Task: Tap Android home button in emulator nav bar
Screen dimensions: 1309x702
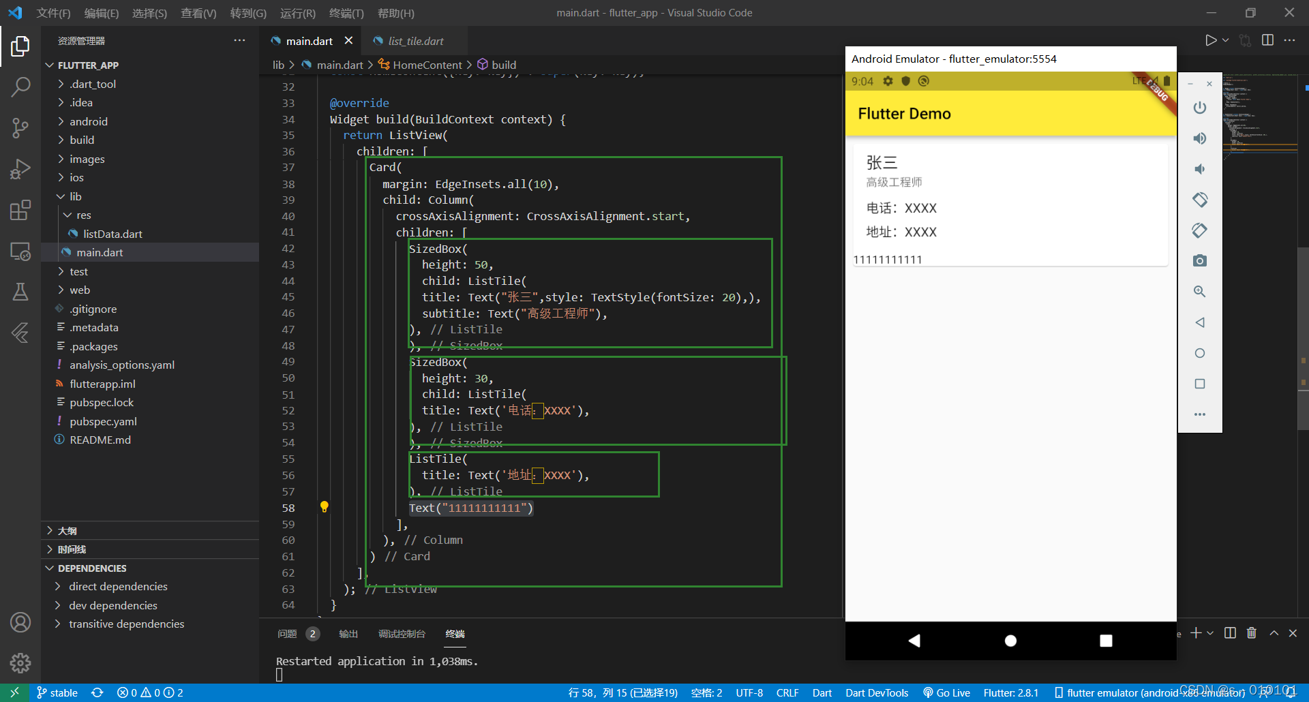Action: point(1010,641)
